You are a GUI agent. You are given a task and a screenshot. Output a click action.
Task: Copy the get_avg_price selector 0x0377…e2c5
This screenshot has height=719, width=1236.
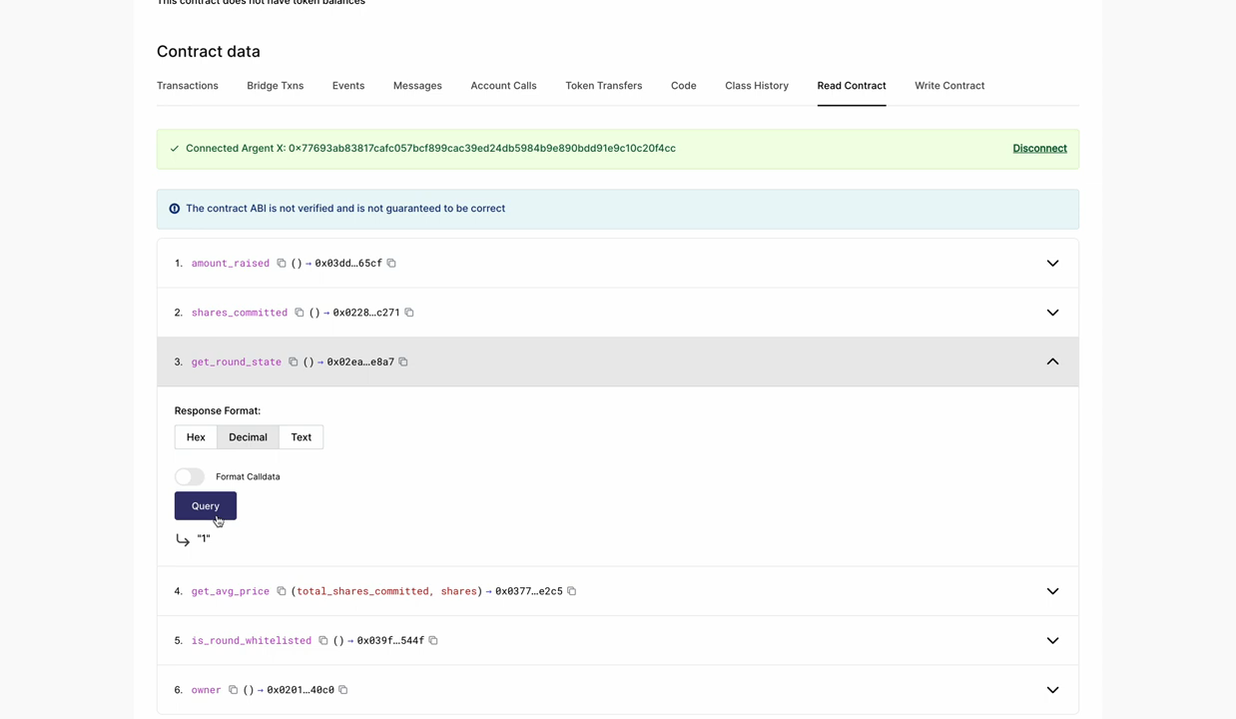572,591
